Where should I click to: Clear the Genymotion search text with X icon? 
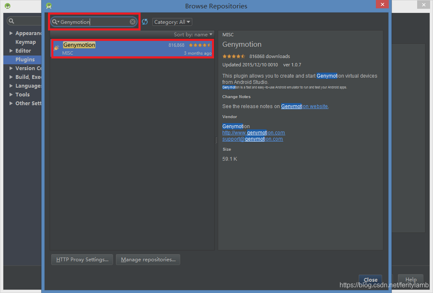[x=133, y=22]
